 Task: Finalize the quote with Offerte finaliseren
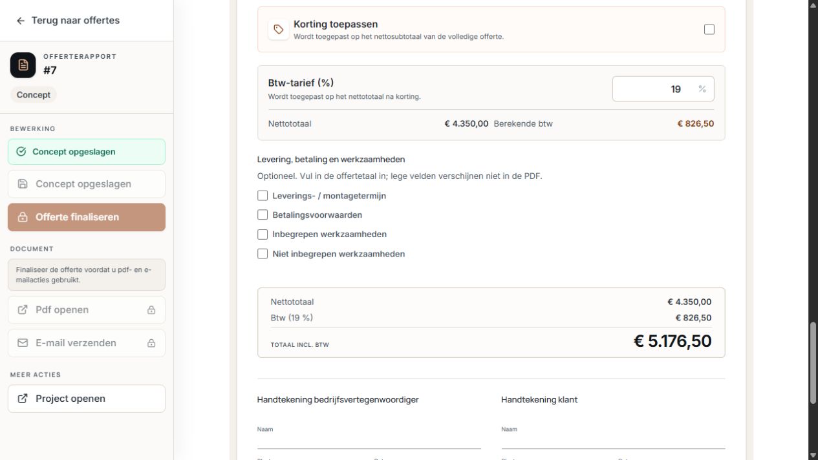pyautogui.click(x=87, y=217)
